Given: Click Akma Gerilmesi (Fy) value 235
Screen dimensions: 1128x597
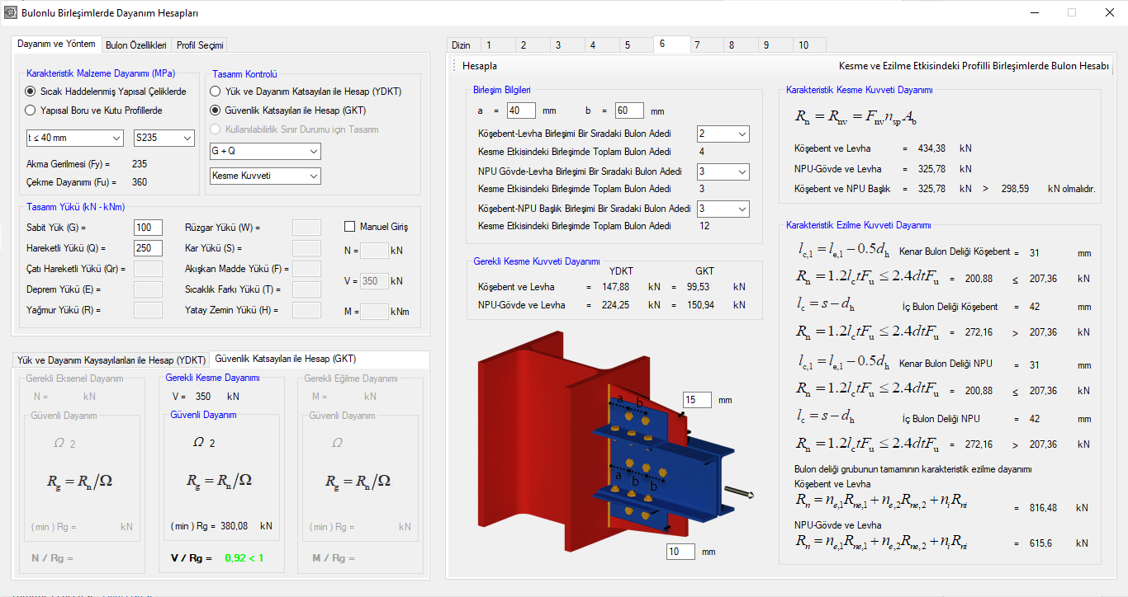Looking at the screenshot, I should point(140,164).
